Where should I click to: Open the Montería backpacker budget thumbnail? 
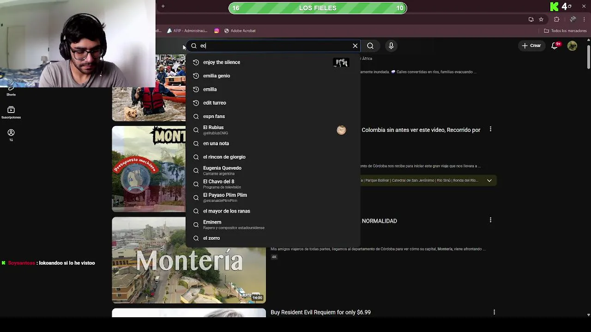[149, 169]
